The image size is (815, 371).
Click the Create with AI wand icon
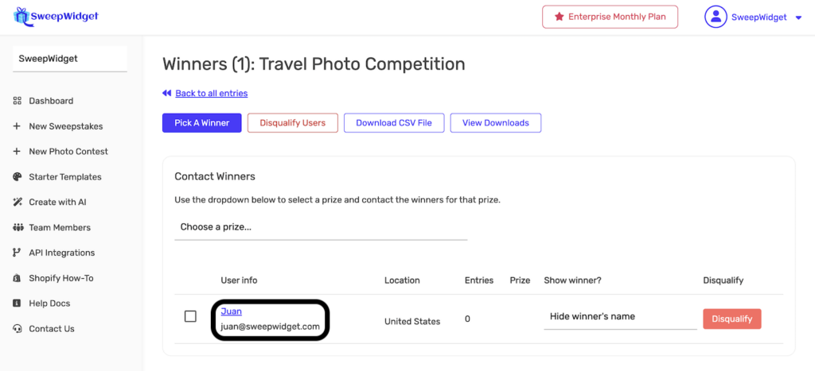[17, 203]
